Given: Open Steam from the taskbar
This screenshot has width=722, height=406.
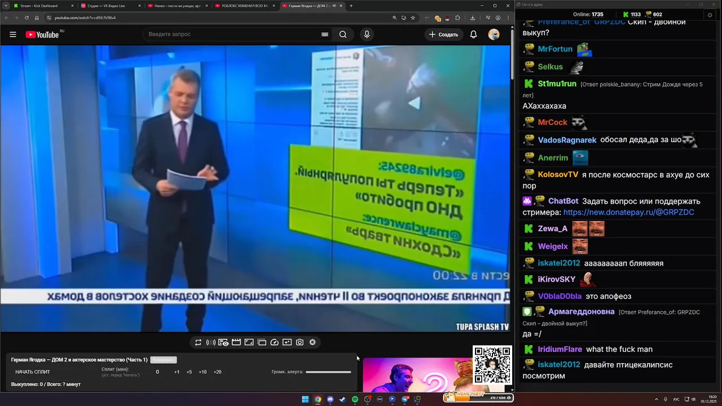Looking at the screenshot, I should coord(342,399).
